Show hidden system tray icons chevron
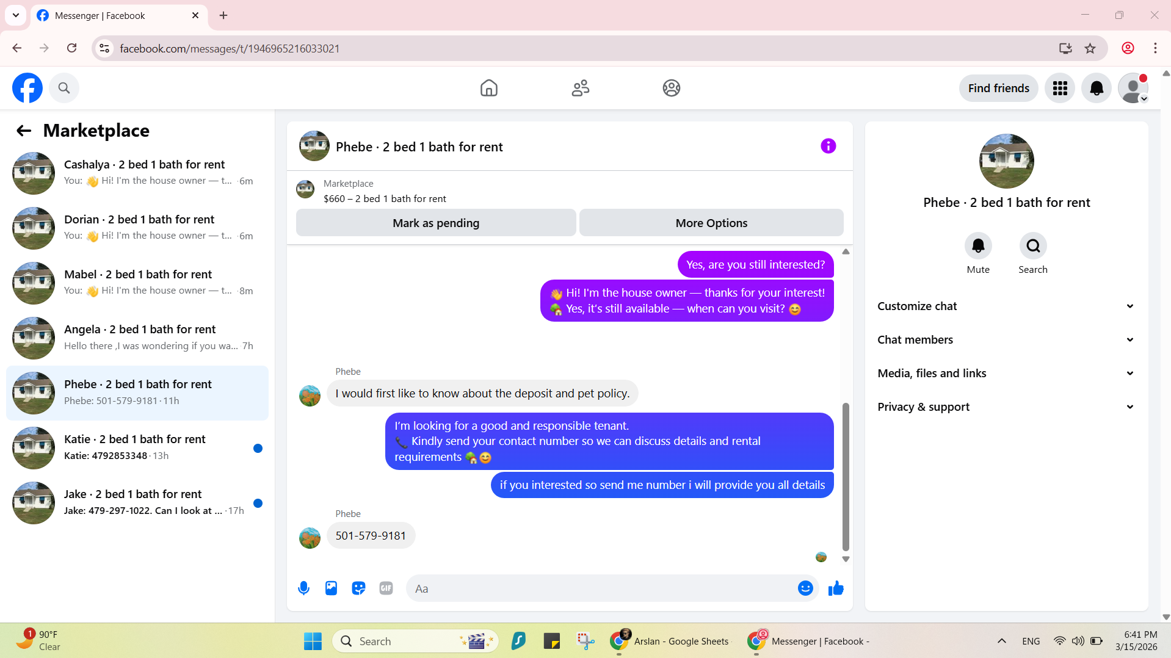This screenshot has width=1171, height=658. [1001, 641]
